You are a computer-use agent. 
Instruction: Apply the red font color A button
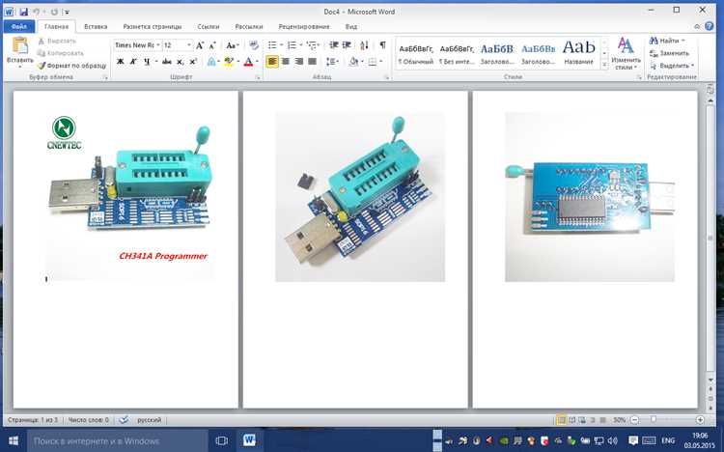(x=248, y=62)
